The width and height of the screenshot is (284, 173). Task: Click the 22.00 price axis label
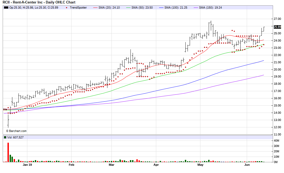click(x=278, y=55)
